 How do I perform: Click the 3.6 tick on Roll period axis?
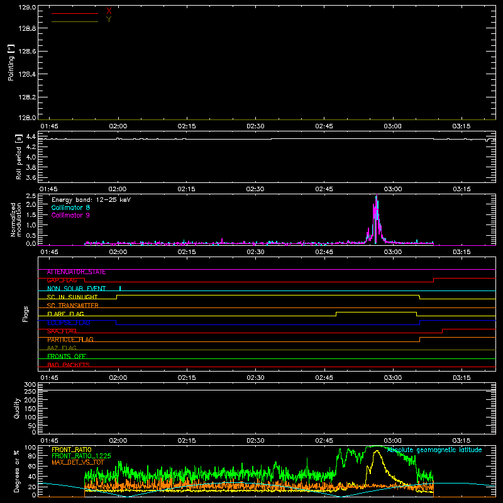(31, 177)
